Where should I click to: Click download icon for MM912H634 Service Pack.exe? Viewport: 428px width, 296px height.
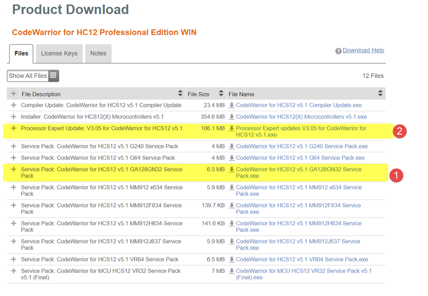click(231, 223)
